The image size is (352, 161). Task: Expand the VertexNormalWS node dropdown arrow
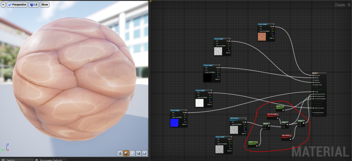pos(278,115)
